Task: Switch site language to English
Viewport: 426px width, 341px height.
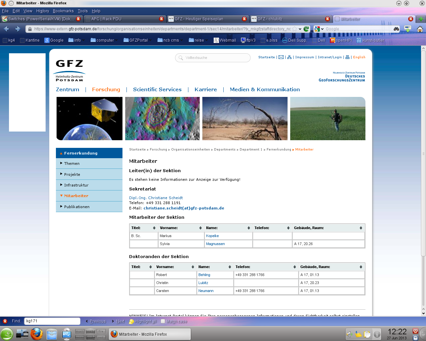Action: tap(359, 57)
